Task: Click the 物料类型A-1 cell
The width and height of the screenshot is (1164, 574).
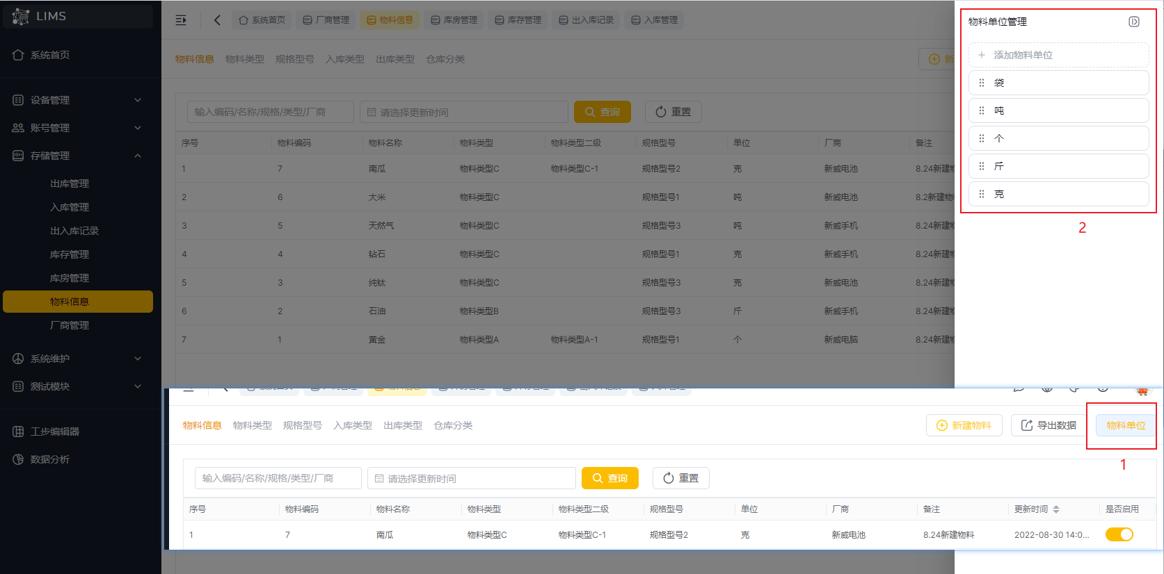Action: click(575, 340)
